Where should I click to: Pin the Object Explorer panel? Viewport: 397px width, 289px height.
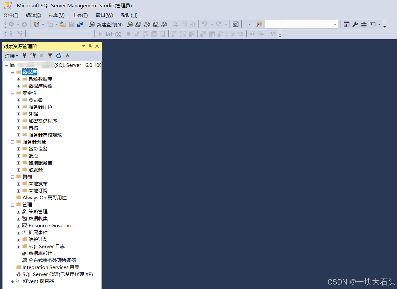click(x=90, y=46)
